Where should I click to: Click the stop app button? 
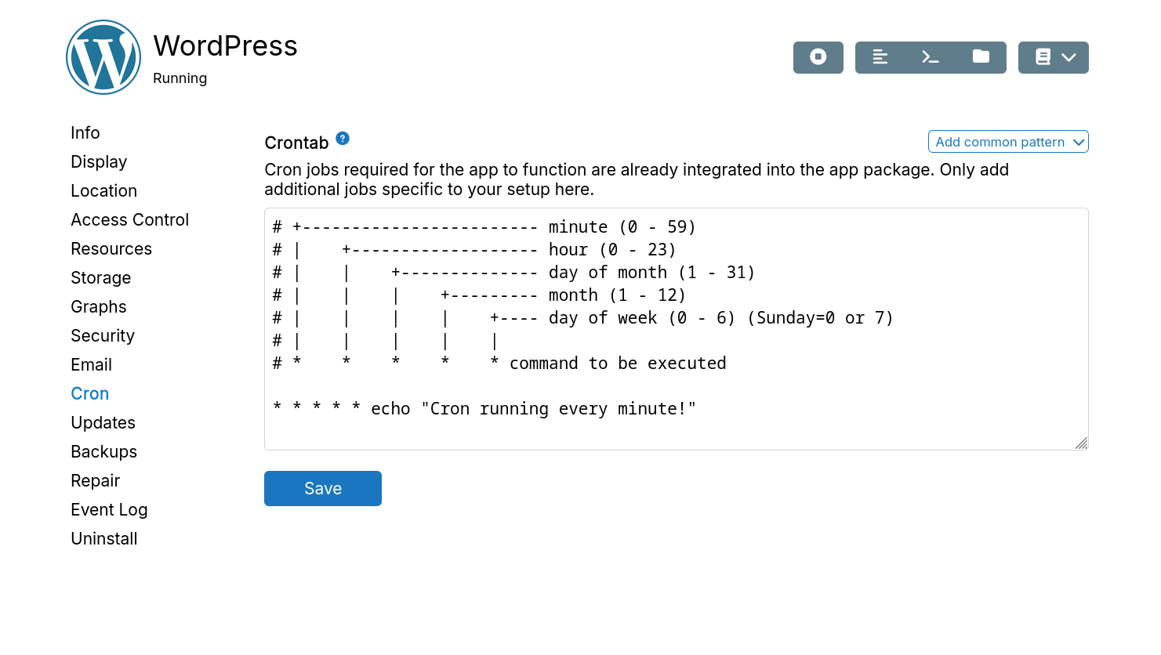pyautogui.click(x=818, y=57)
